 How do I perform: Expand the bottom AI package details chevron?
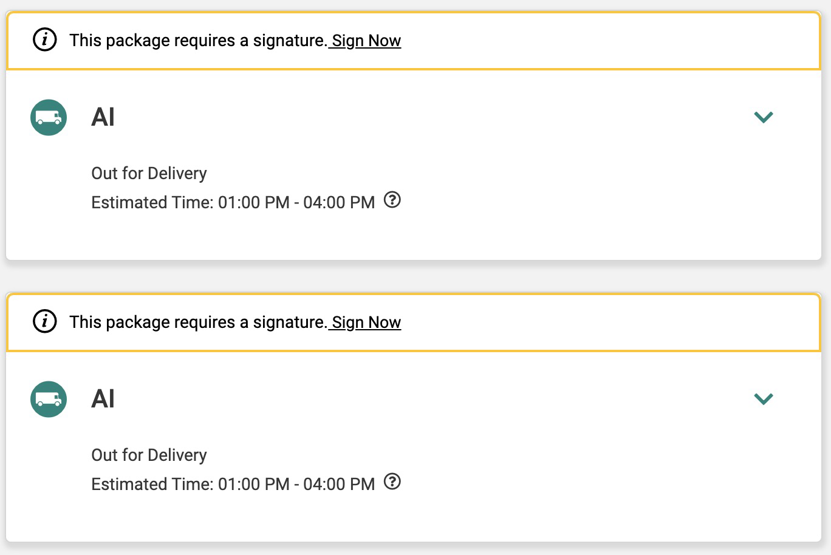[x=763, y=399]
